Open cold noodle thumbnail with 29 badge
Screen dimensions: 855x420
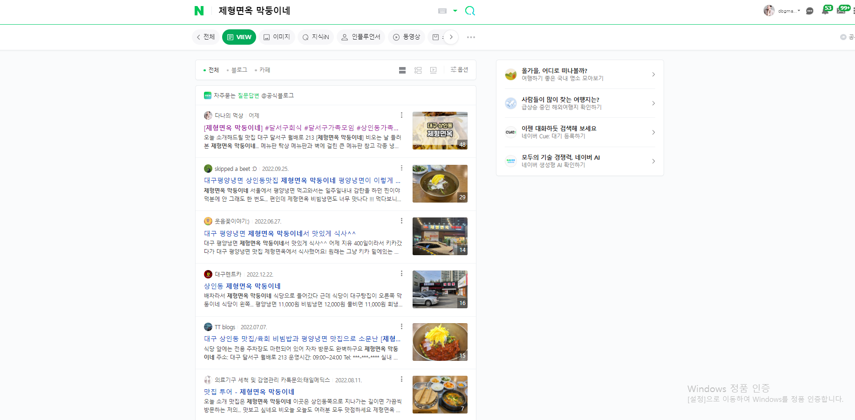440,183
